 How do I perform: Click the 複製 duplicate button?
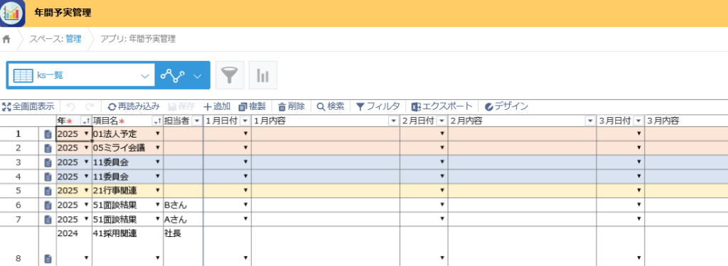(252, 106)
